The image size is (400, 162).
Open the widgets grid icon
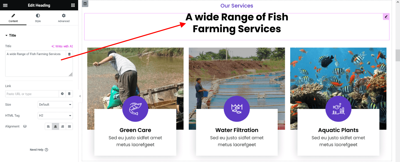(73, 5)
